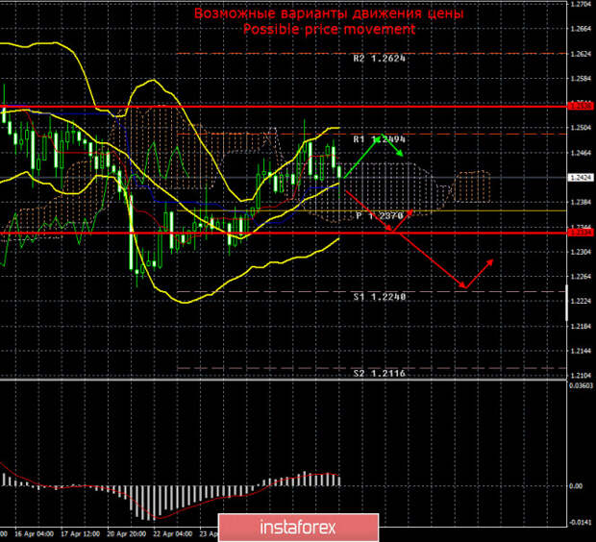Viewport: 596px width, 542px height.
Task: Click the -0.0141 value on indicator scale
Action: coord(581,522)
